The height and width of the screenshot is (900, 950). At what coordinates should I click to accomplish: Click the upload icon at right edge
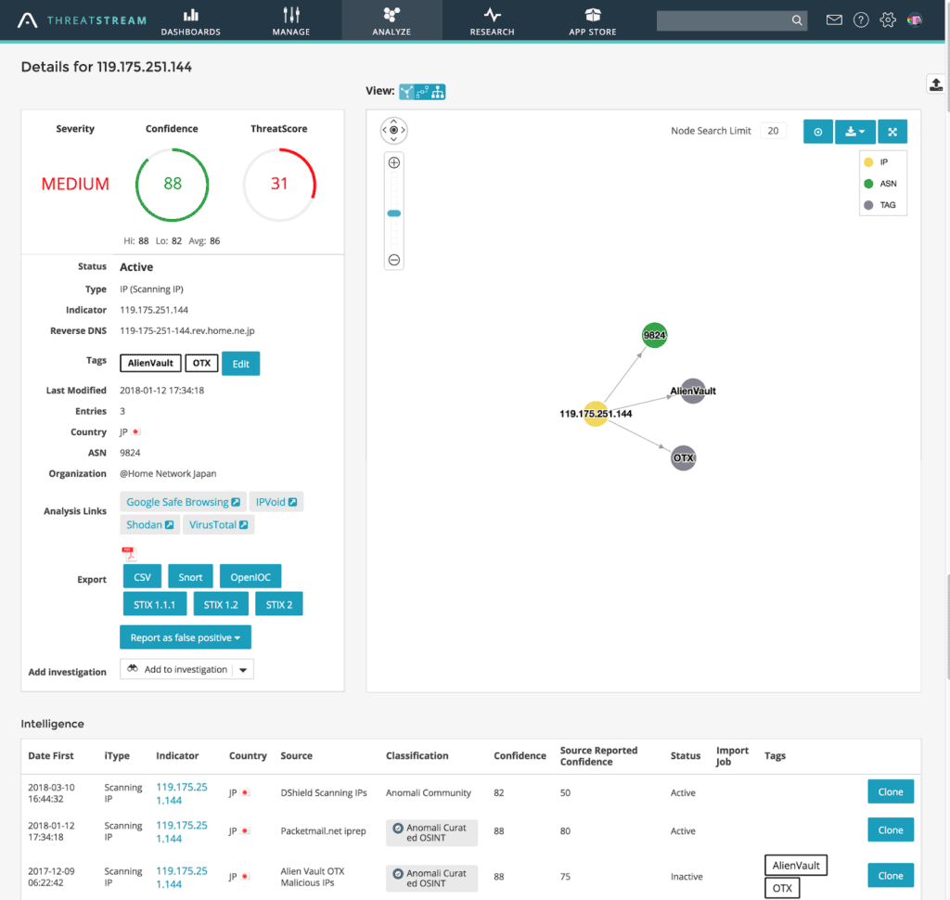pyautogui.click(x=936, y=84)
